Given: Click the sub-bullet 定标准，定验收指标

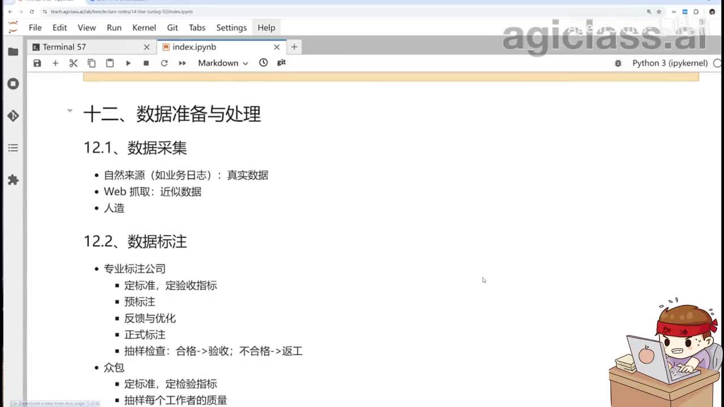Looking at the screenshot, I should pyautogui.click(x=171, y=285).
